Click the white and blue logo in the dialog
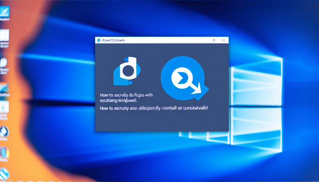This screenshot has height=182, width=319. tap(127, 71)
